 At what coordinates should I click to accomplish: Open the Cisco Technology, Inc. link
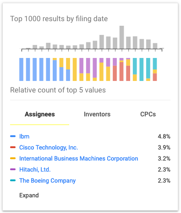point(49,148)
